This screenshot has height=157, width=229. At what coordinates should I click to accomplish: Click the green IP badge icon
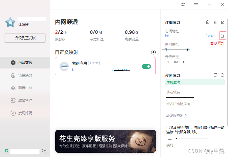pos(7,151)
